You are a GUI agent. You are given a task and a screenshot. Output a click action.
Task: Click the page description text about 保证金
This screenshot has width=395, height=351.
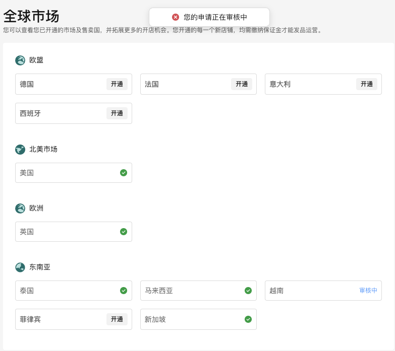[163, 30]
